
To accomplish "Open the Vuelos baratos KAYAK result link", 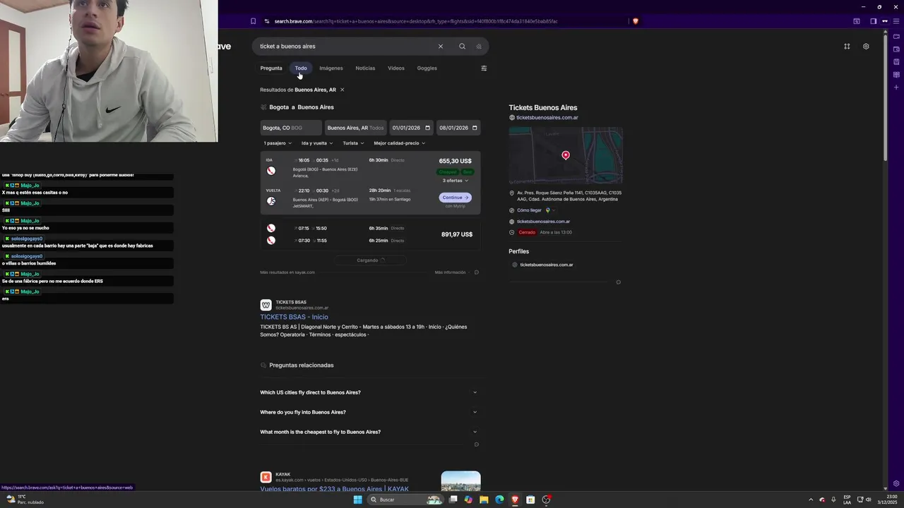I will [334, 489].
